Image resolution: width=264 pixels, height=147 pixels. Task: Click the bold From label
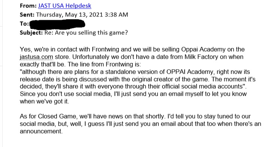coord(28,6)
